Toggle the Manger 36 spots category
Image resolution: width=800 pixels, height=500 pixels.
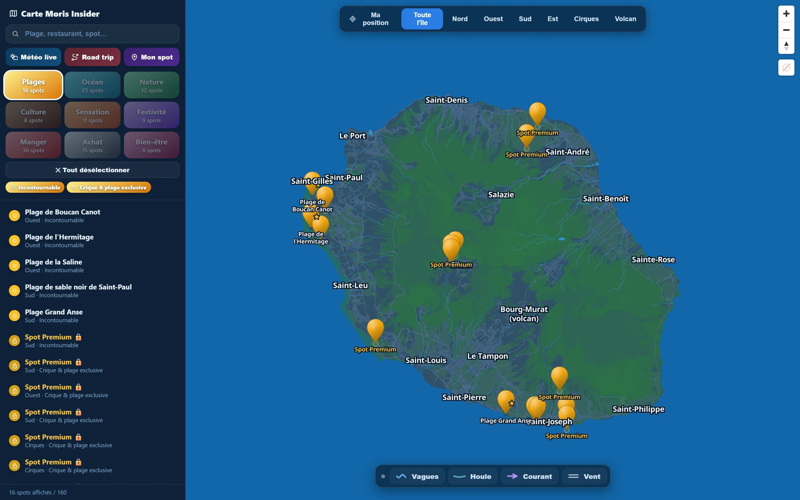click(x=33, y=145)
